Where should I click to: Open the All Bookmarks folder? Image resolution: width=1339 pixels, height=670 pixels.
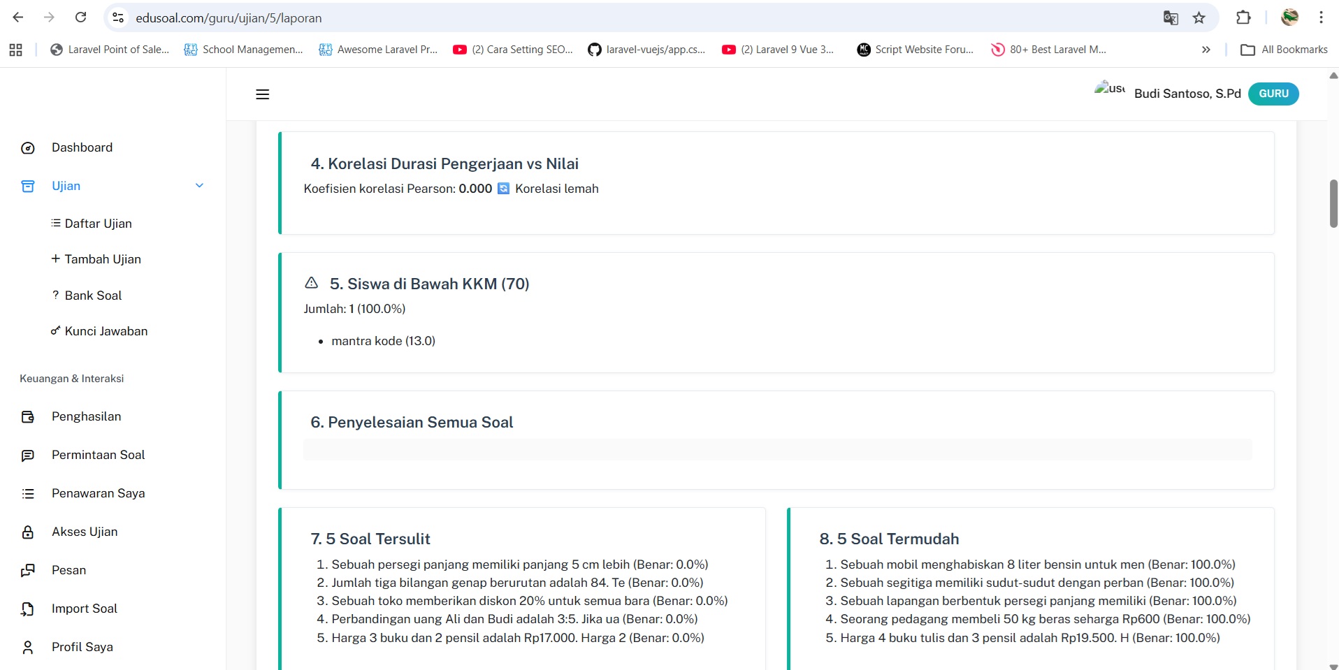click(1284, 50)
